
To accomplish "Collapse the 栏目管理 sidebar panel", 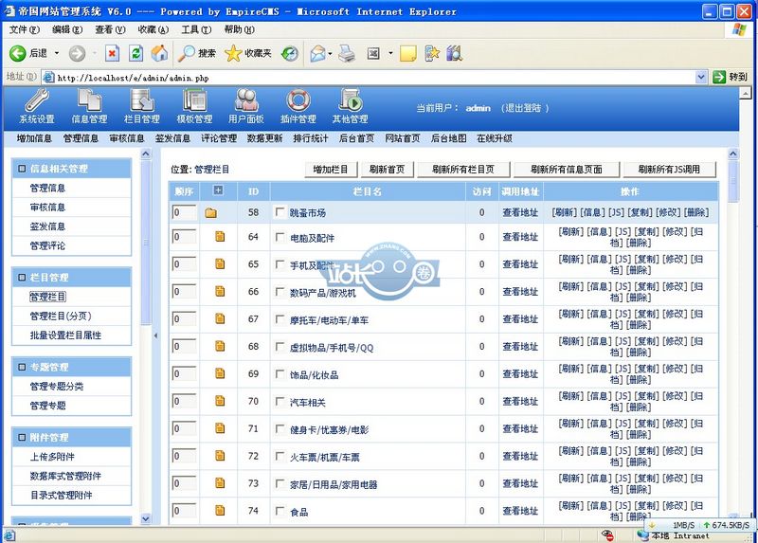I will [x=22, y=278].
